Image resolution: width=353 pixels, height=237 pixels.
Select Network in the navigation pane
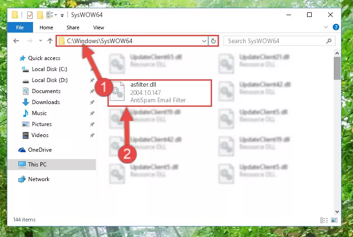[39, 179]
